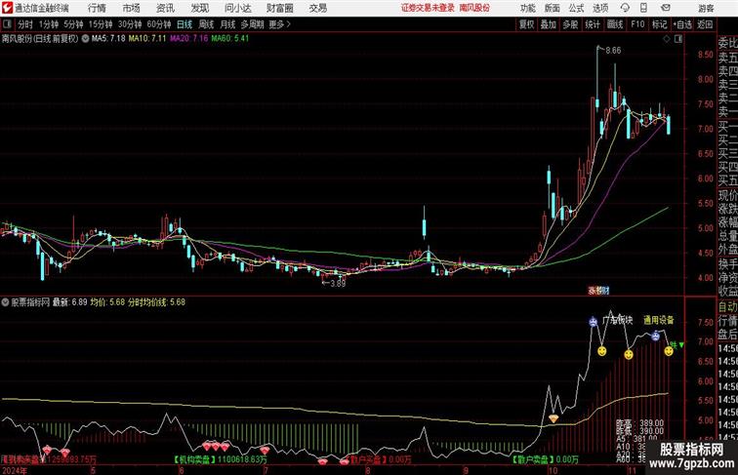Screen dimensions: 738x475
Task: Switch to the 60分钟 period
Action: (158, 24)
